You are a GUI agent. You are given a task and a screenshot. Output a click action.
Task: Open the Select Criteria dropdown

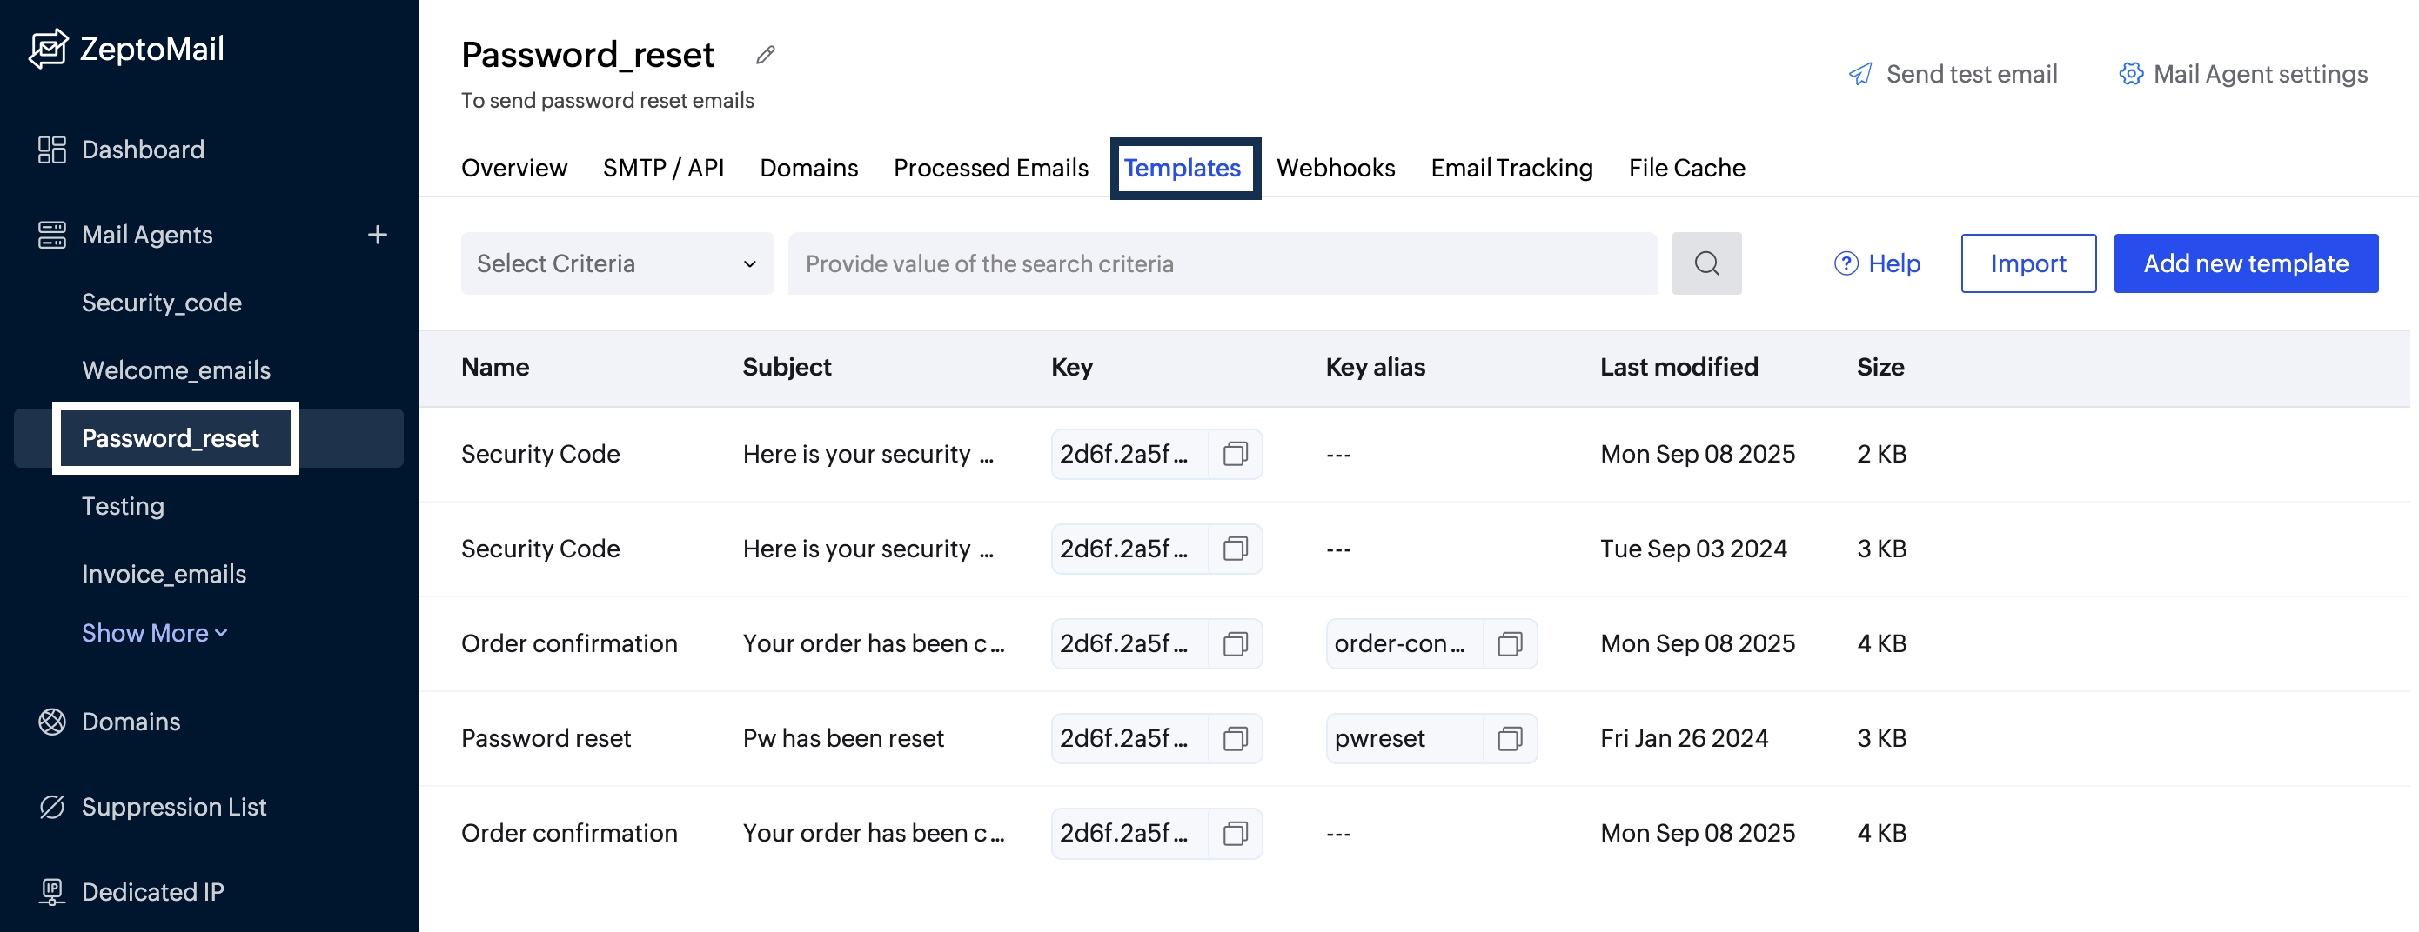pos(616,263)
